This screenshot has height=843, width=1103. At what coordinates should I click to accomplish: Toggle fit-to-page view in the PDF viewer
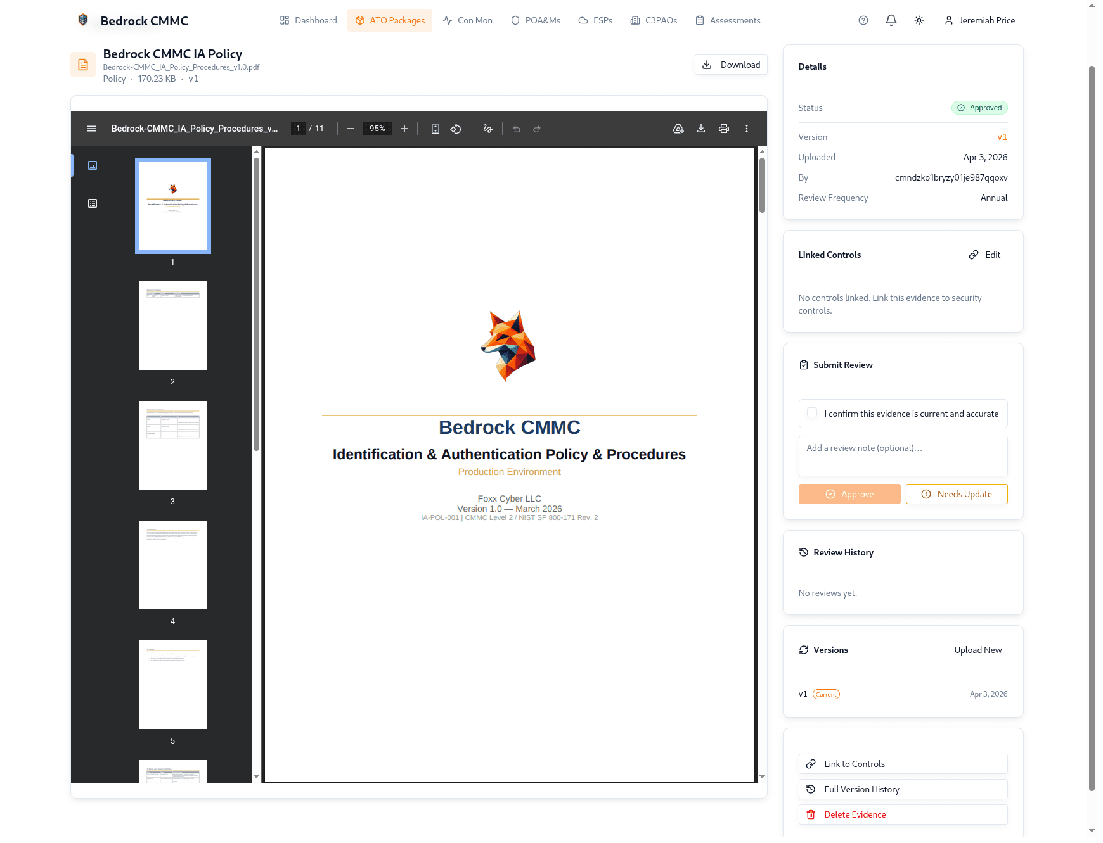point(435,129)
